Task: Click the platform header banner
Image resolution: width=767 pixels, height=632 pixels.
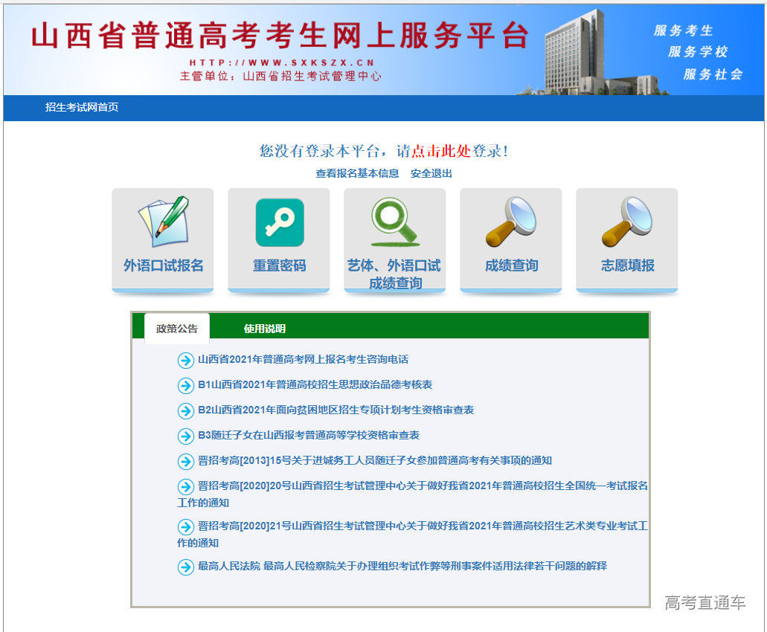Action: point(283,45)
